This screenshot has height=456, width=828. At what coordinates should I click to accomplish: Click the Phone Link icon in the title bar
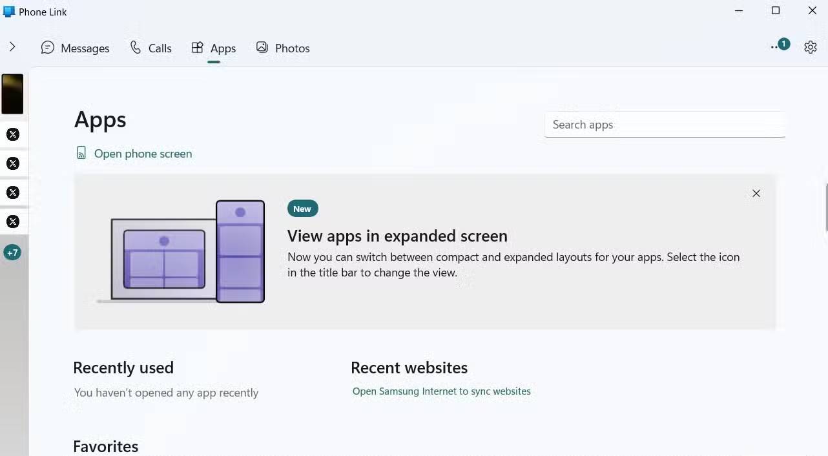pyautogui.click(x=9, y=12)
